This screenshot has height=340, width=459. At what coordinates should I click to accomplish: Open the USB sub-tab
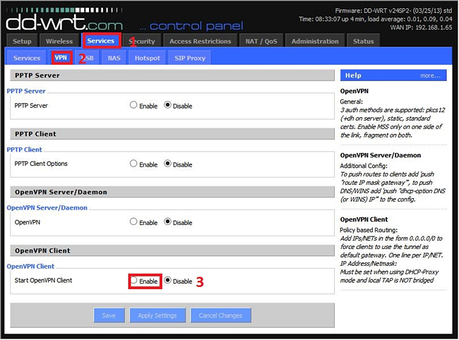88,58
